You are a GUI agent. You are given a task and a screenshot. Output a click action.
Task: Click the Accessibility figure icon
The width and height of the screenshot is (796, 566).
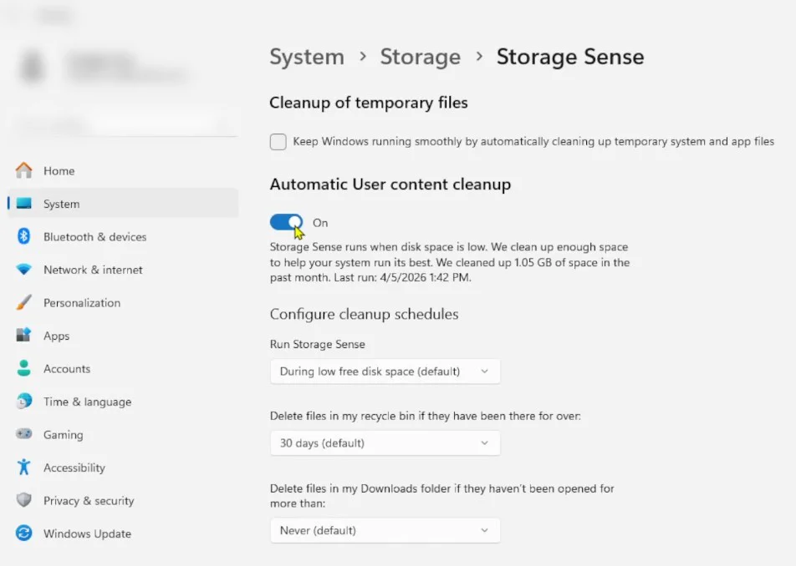point(23,467)
